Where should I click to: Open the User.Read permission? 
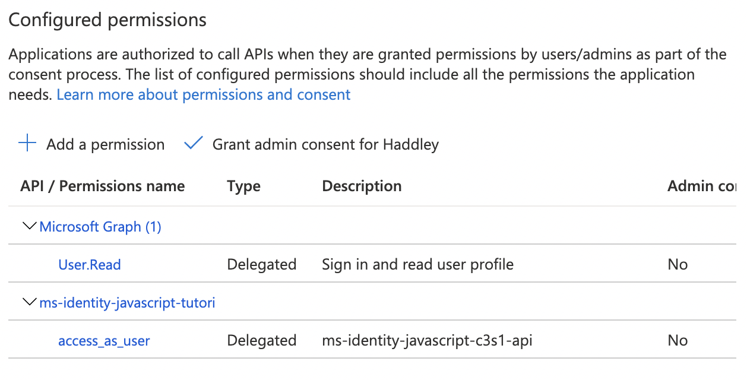tap(90, 265)
